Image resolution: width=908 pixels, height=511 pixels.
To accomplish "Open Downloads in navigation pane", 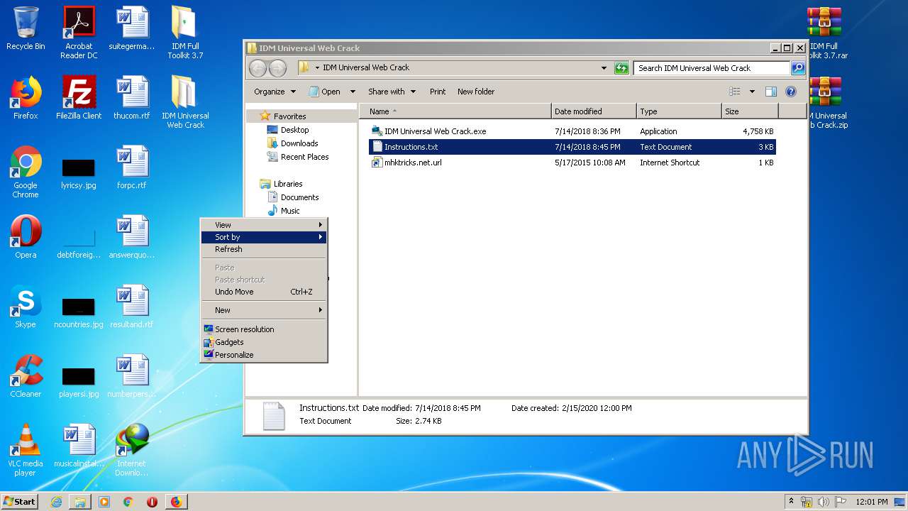I will pyautogui.click(x=292, y=143).
